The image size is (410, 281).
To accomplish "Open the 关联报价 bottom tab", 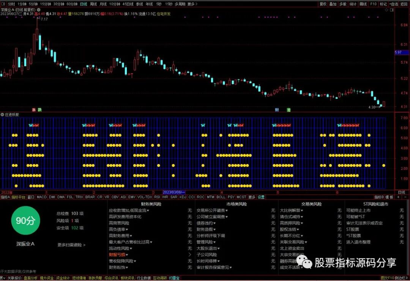I will click(x=14, y=278).
